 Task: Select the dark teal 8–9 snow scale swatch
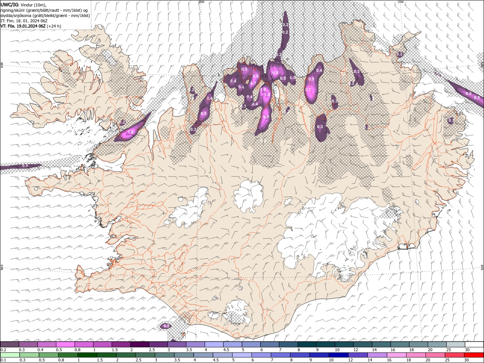[307, 344]
